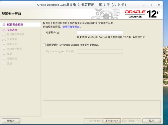Viewport: 168px width, 125px height.
Task: Click the 取消 cancel button
Action: pos(152,121)
